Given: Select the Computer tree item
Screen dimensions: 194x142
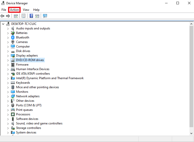Looking at the screenshot, I should [23, 46].
